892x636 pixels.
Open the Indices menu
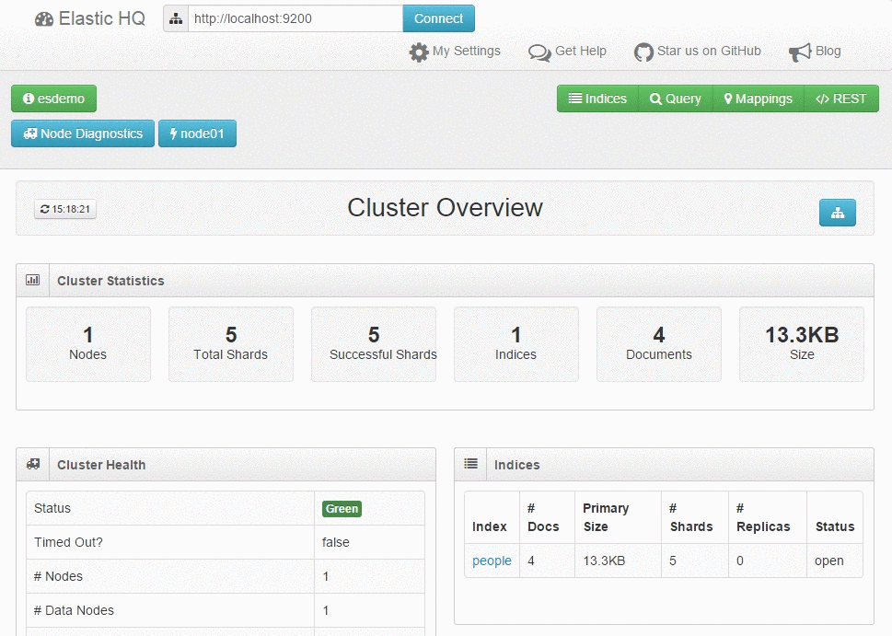click(x=597, y=98)
